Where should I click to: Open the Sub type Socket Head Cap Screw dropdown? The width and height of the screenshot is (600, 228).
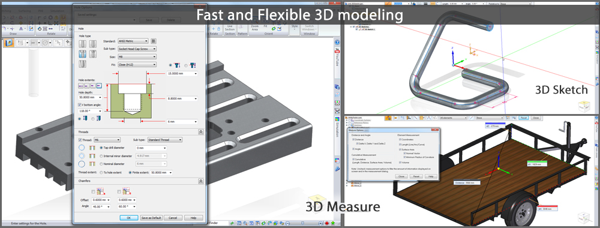click(137, 49)
